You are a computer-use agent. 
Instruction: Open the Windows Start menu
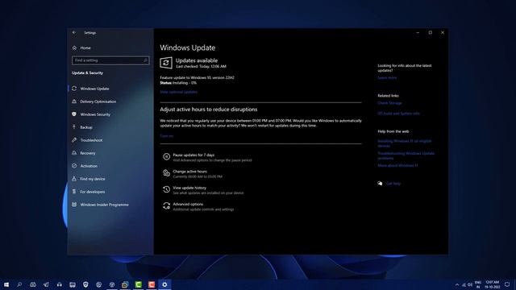(x=6, y=284)
